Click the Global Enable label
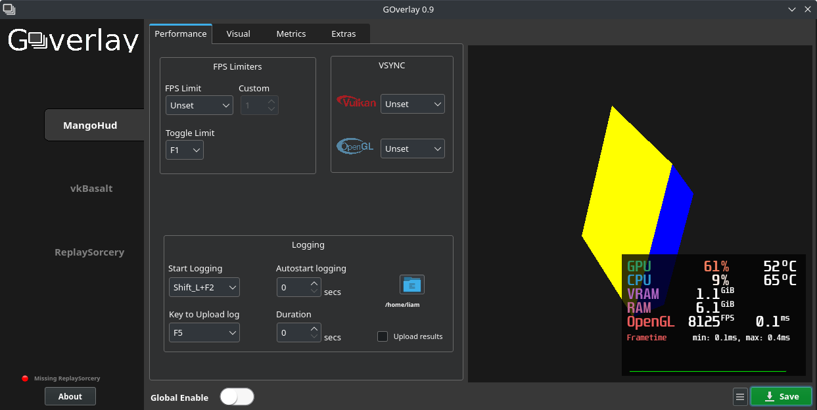The image size is (817, 410). (179, 398)
